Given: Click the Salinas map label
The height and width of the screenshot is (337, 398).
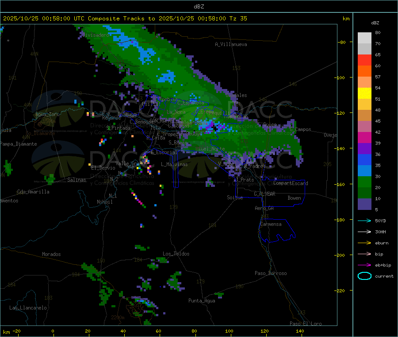Looking at the screenshot, I should tap(77, 180).
